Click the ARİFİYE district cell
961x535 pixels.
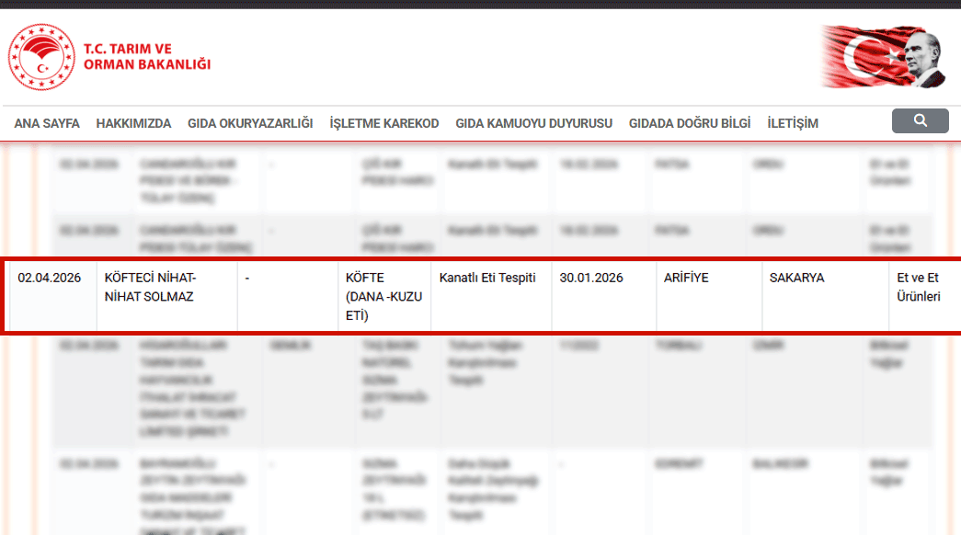[686, 279]
